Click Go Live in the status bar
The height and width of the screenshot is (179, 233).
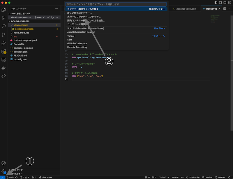pos(206,177)
